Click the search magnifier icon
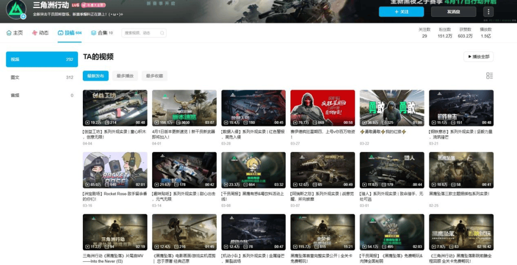This screenshot has height=265, width=517. tap(162, 33)
